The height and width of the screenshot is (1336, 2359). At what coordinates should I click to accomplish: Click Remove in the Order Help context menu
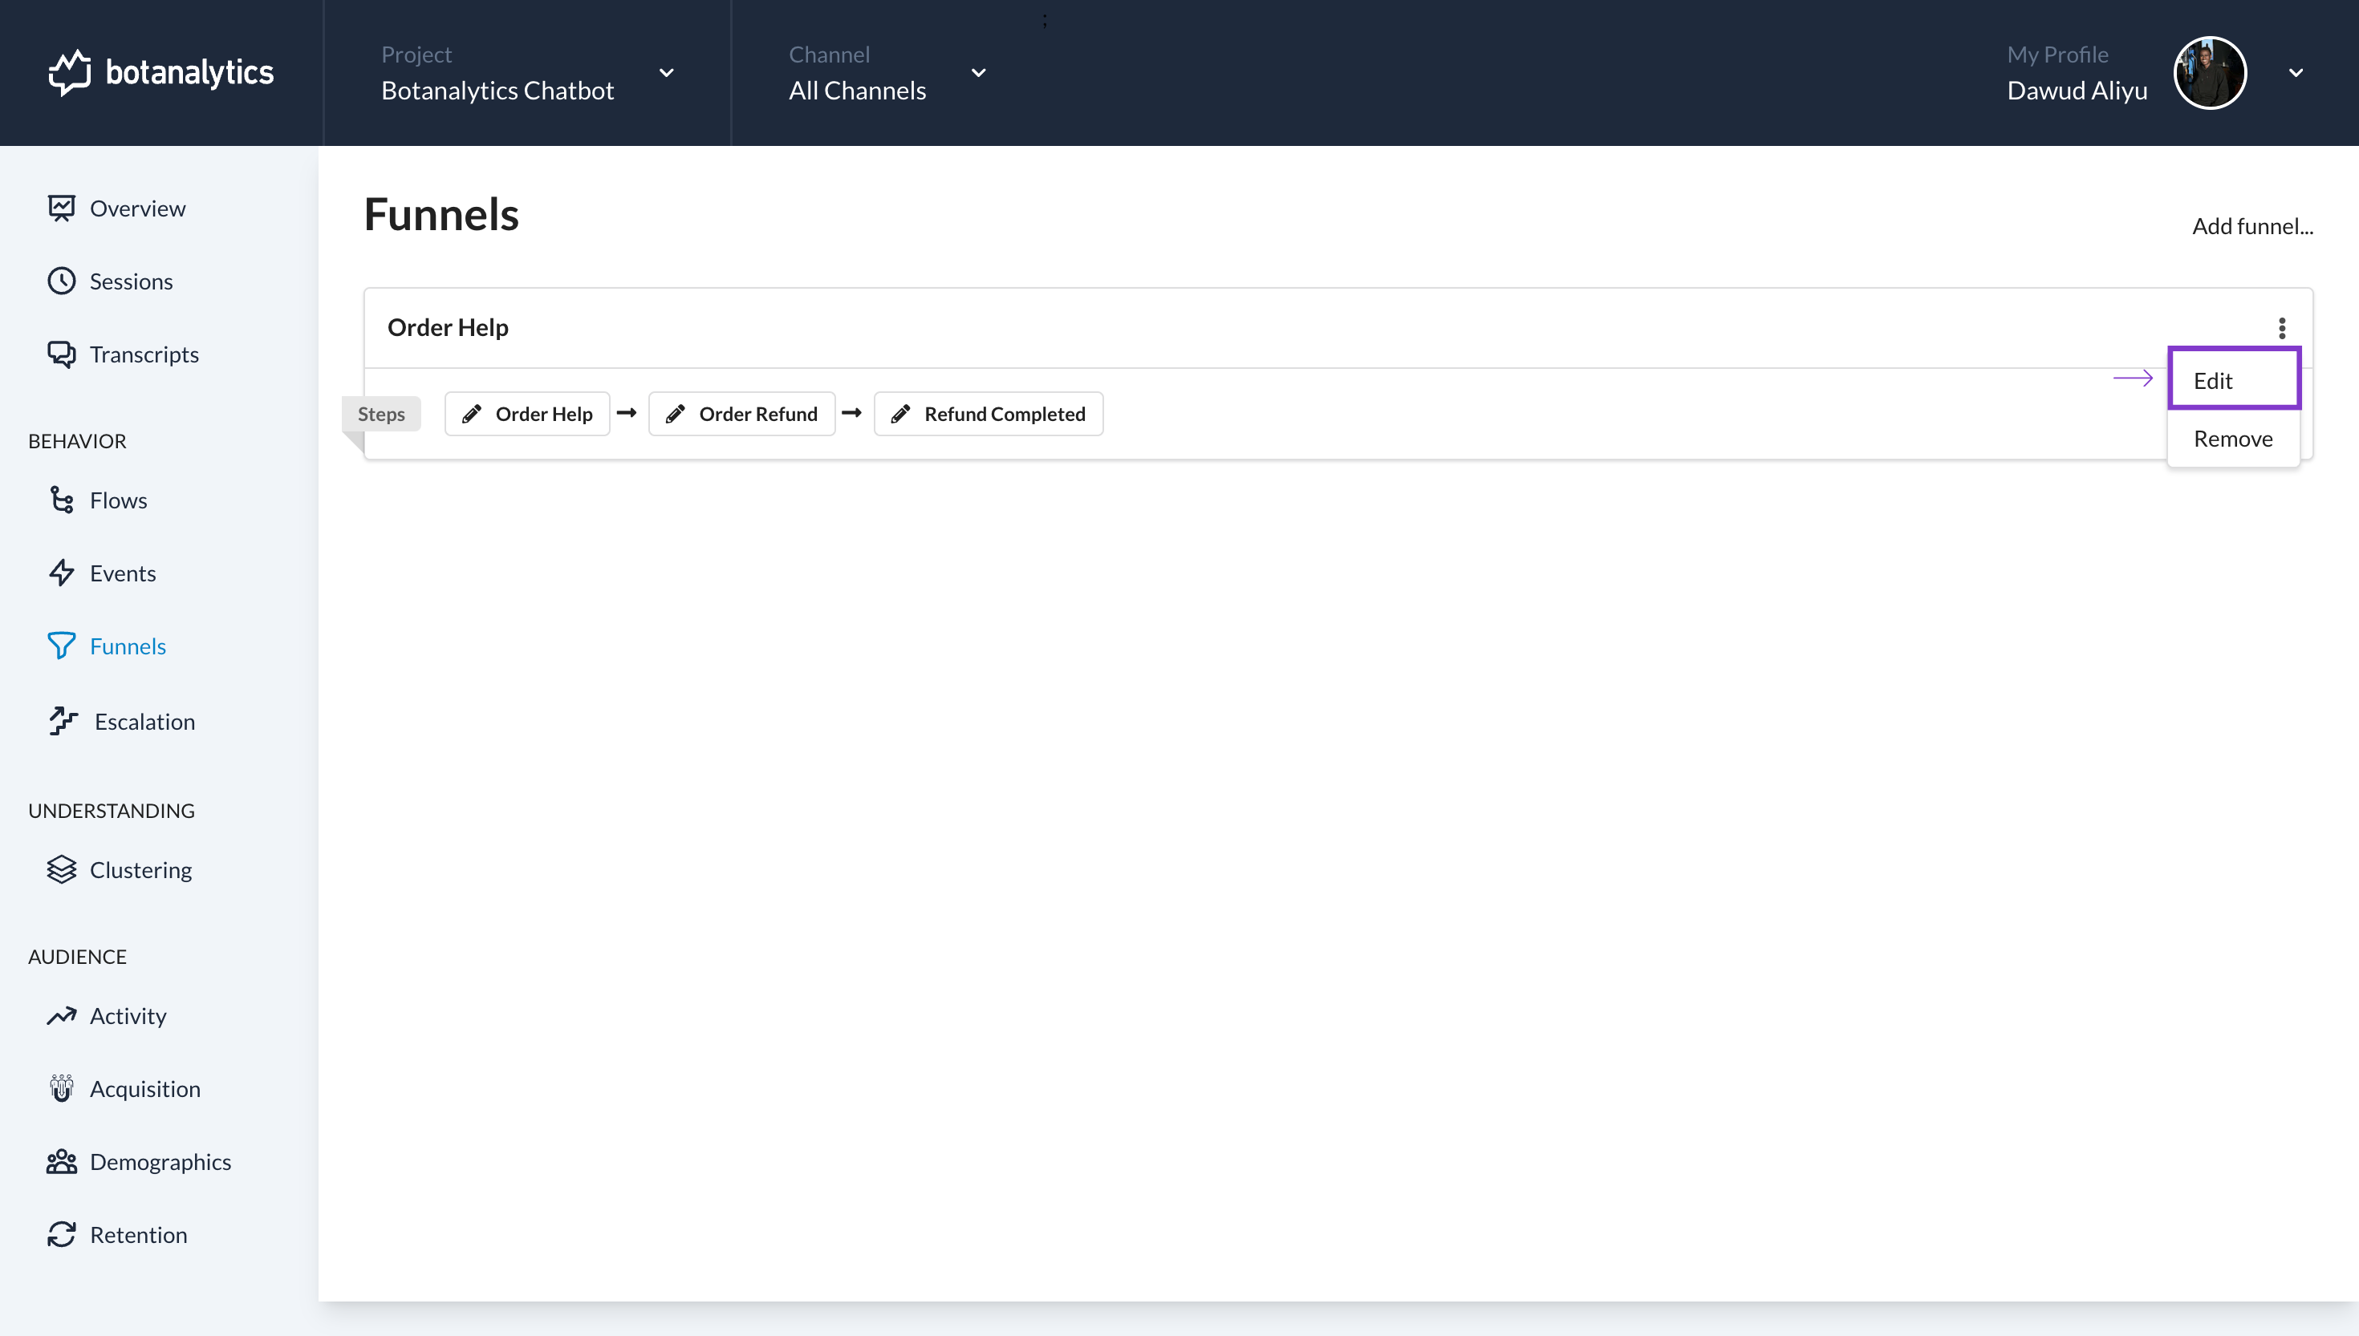(x=2232, y=439)
